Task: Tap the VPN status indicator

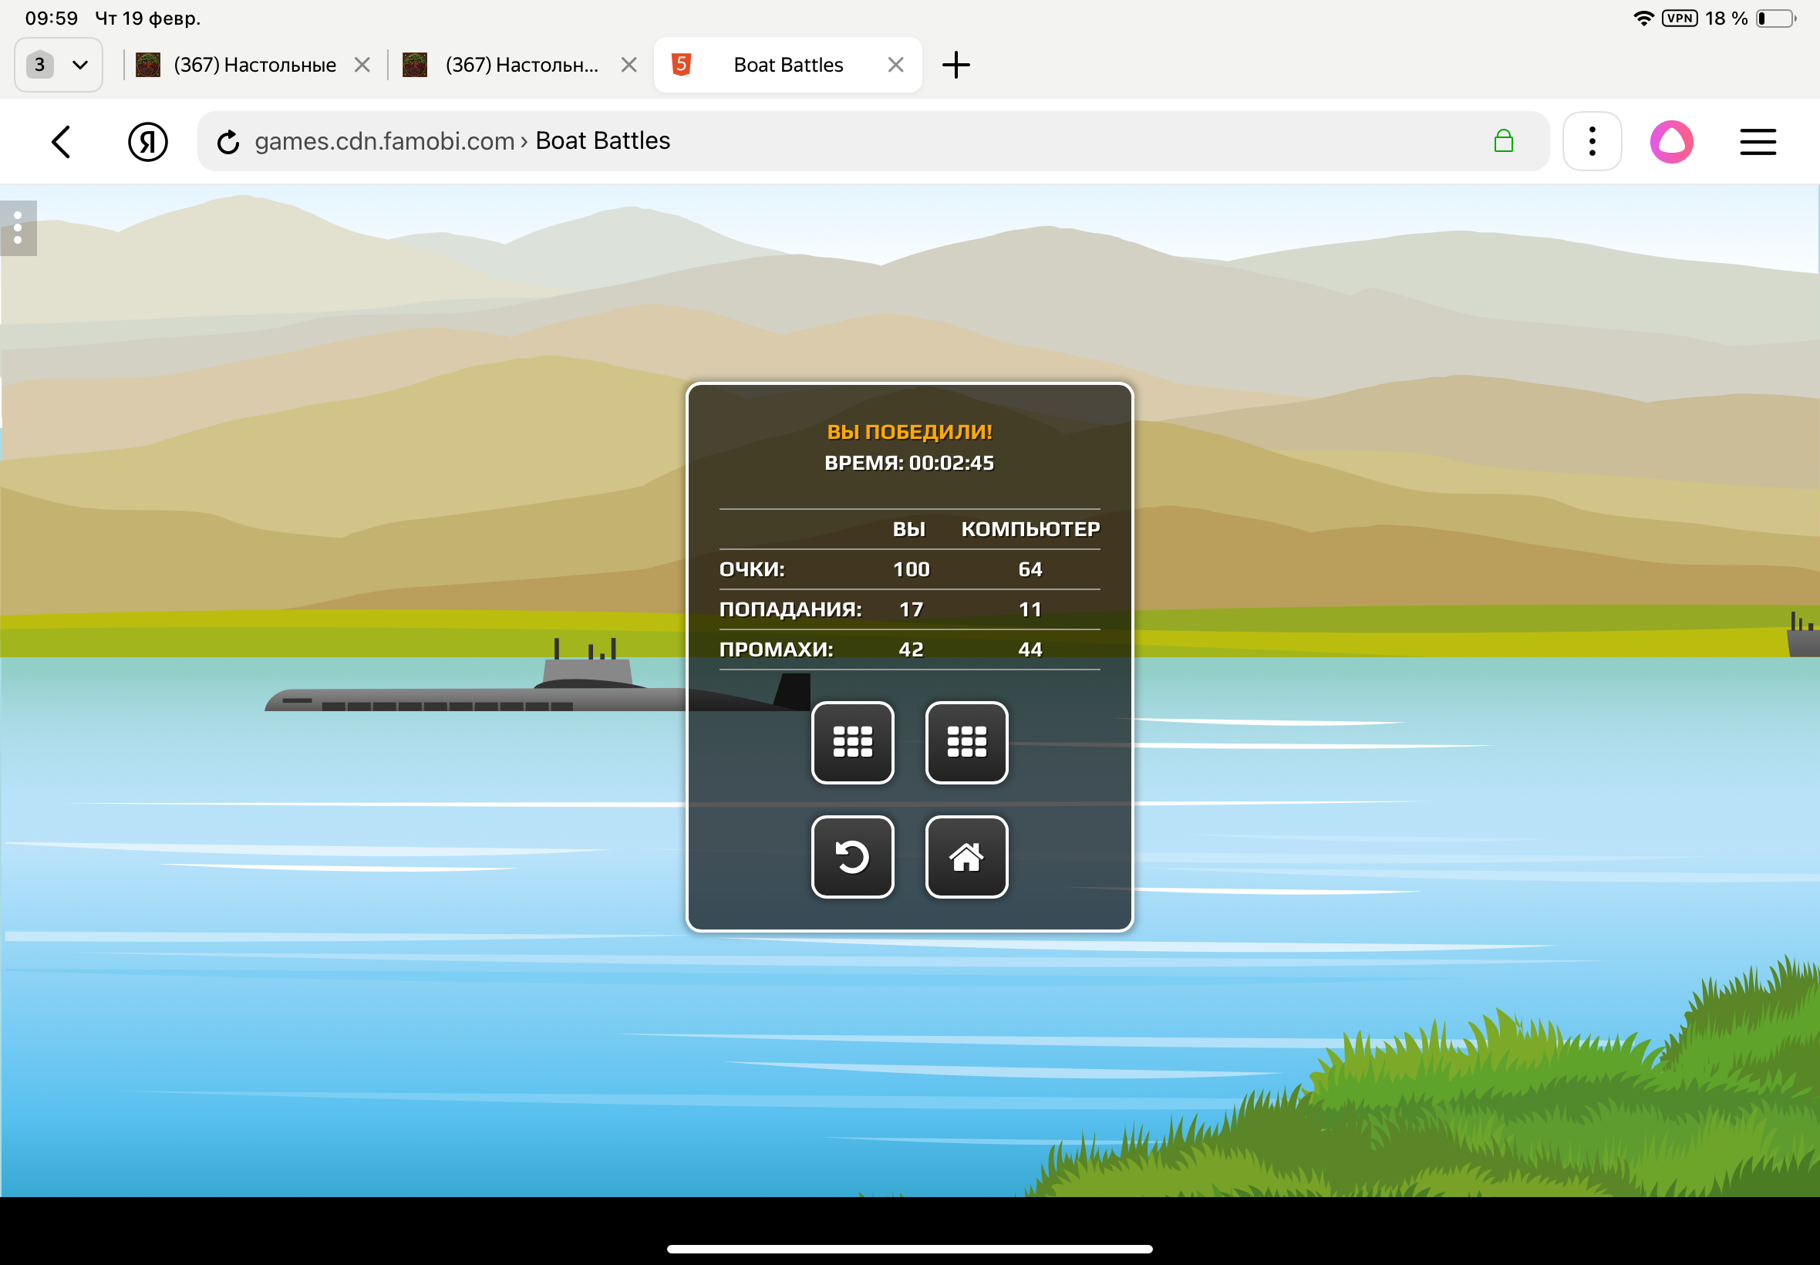Action: tap(1679, 19)
